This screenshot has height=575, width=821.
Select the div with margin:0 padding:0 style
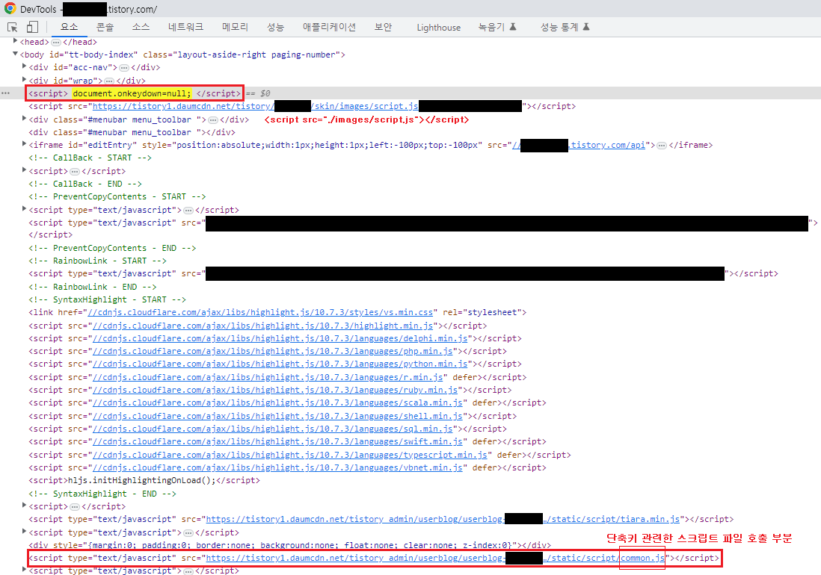tap(289, 545)
